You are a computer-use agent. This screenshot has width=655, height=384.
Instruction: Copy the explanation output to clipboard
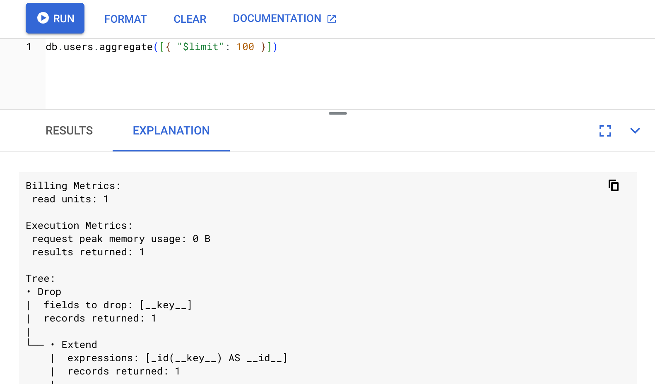click(614, 185)
